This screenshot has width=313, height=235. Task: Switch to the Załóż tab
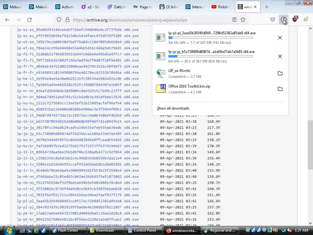tap(117, 7)
